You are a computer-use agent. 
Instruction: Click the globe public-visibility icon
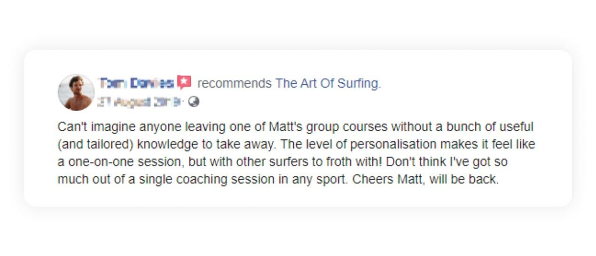pyautogui.click(x=194, y=102)
